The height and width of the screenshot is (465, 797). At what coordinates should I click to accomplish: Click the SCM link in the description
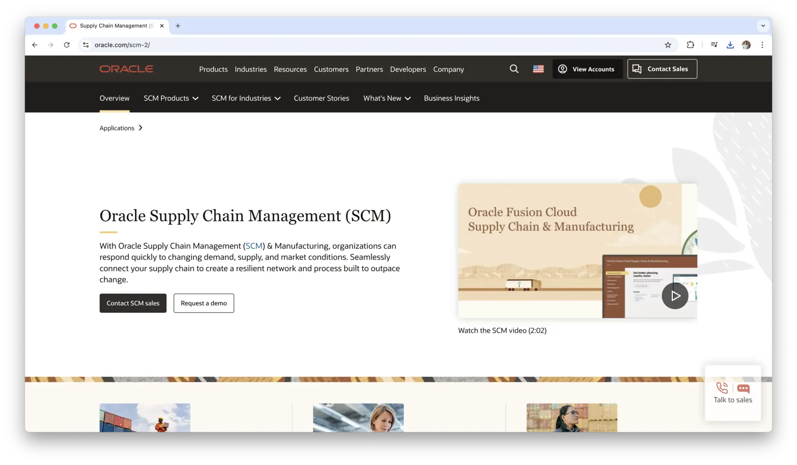(x=254, y=246)
